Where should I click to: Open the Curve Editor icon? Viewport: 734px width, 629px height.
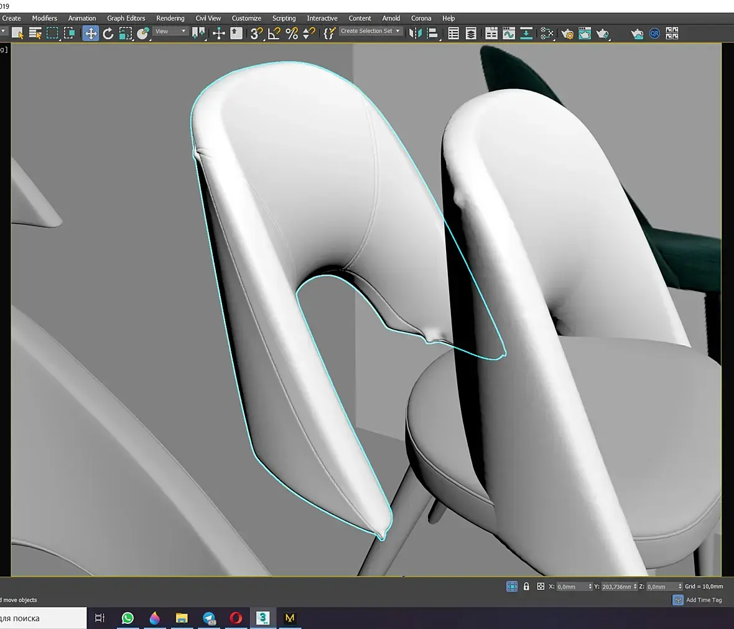[509, 34]
